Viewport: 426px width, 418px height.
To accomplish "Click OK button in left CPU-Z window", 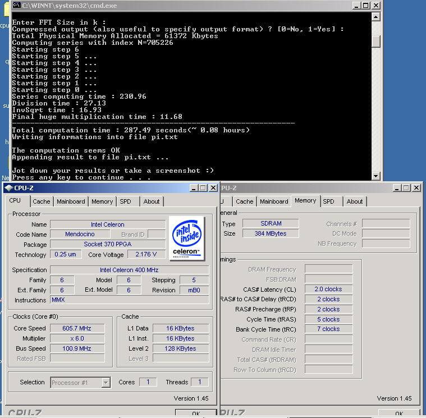I will click(x=196, y=414).
